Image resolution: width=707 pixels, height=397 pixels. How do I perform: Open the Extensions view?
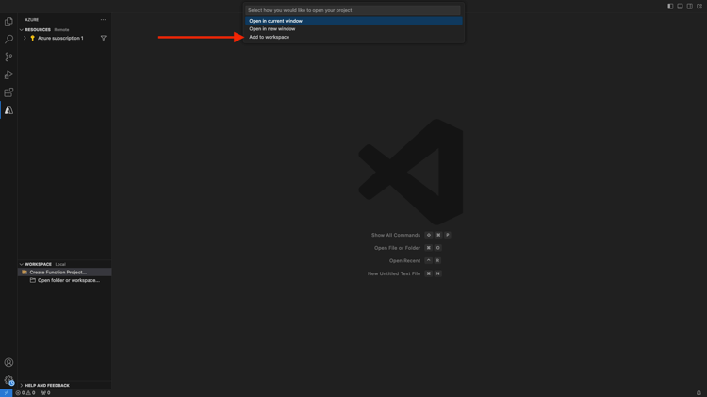point(8,92)
